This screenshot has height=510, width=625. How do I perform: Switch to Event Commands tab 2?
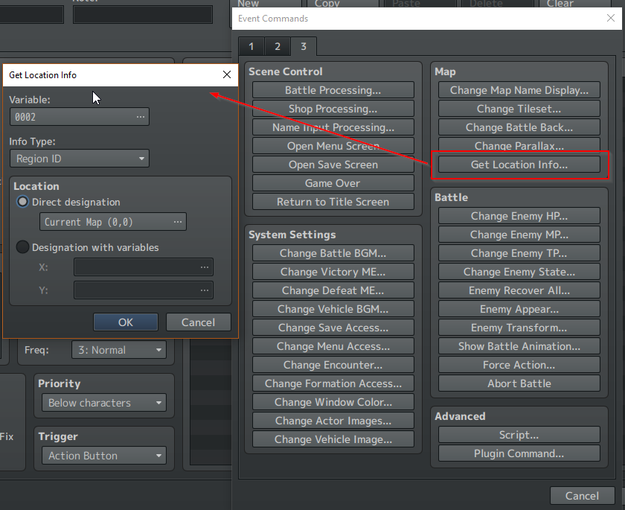[x=278, y=46]
